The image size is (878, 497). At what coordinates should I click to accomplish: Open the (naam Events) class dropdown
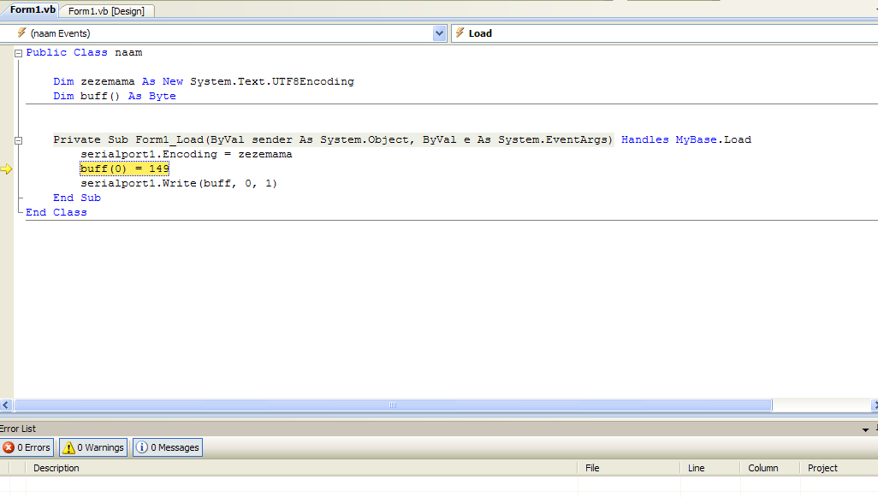click(x=440, y=33)
